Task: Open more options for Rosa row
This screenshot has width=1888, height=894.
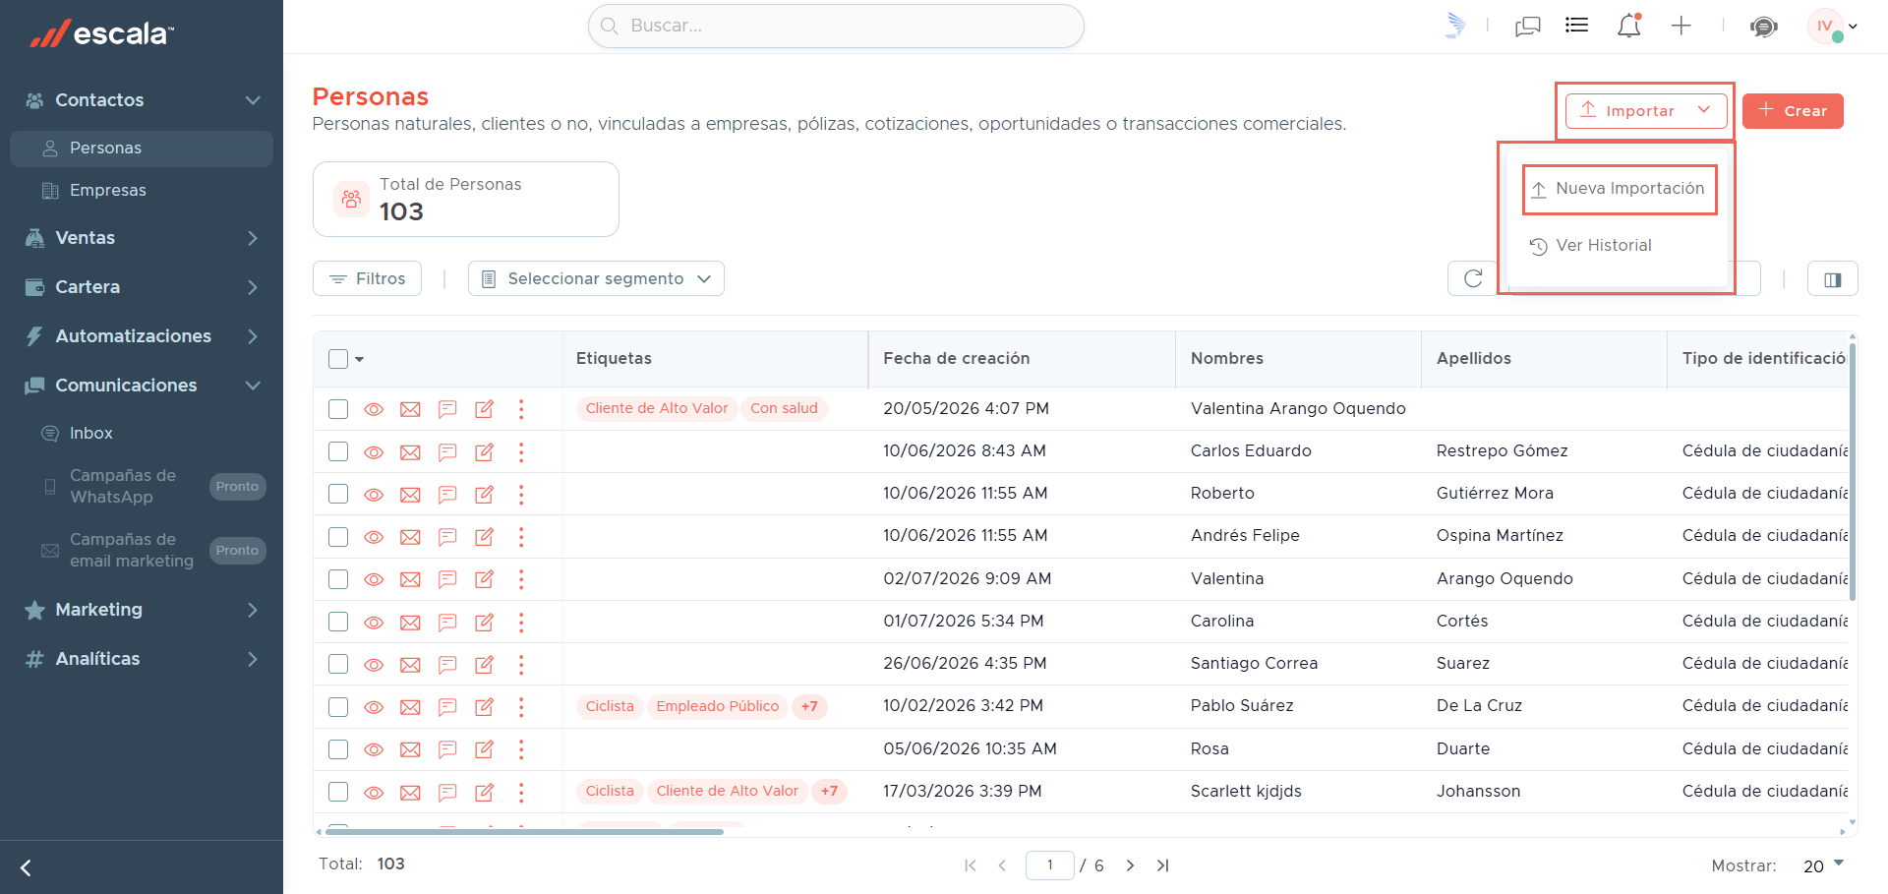Action: pos(521,749)
